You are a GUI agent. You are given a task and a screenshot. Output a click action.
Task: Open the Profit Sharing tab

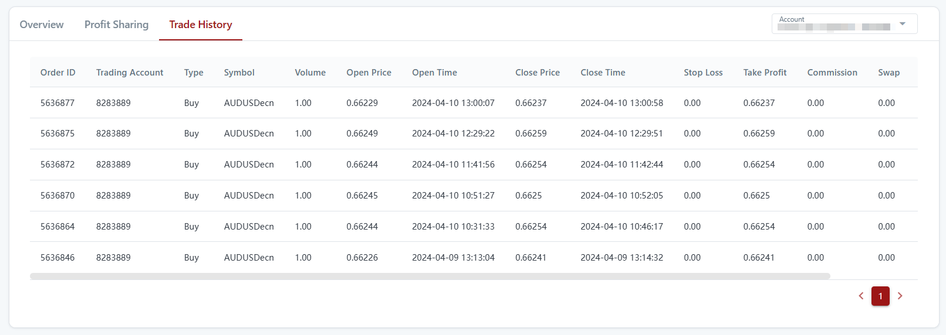point(116,25)
